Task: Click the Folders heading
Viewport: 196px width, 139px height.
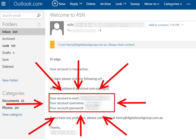Action: click(10, 24)
